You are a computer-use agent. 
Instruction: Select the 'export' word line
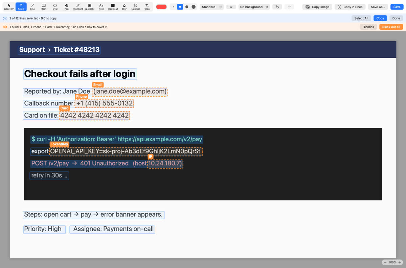(40, 151)
